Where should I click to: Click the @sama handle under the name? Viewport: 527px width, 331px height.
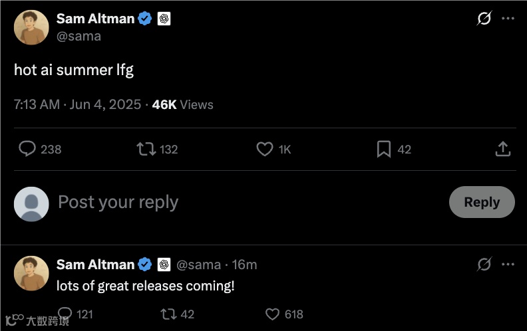coord(79,36)
